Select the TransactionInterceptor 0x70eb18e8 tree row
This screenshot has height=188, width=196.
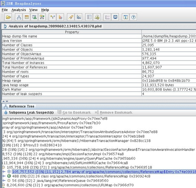click(x=73, y=136)
